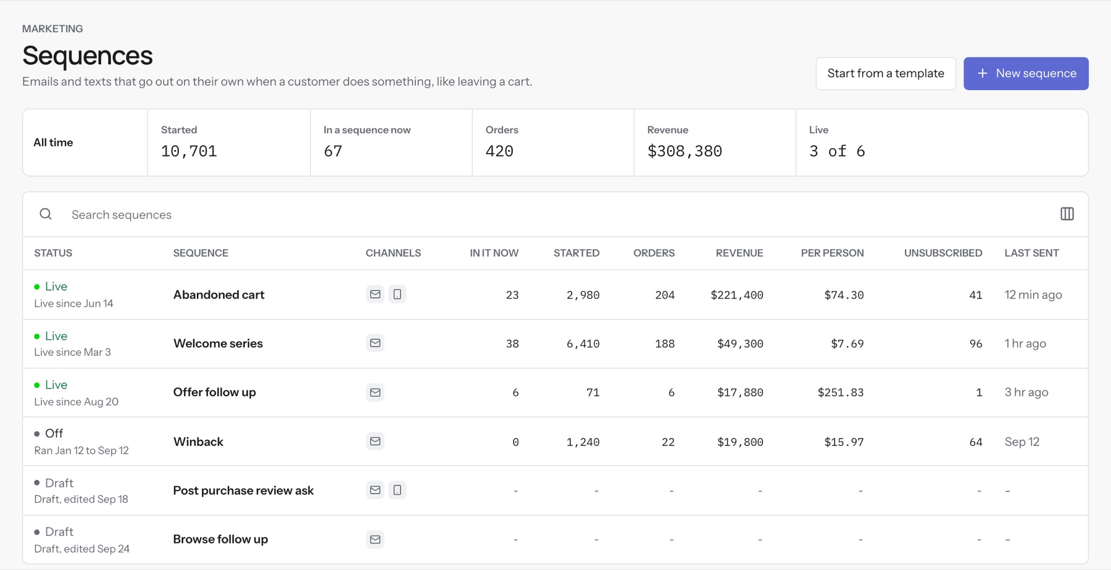1111x570 pixels.
Task: Sort by the Unsubscribed column header
Action: coord(943,253)
